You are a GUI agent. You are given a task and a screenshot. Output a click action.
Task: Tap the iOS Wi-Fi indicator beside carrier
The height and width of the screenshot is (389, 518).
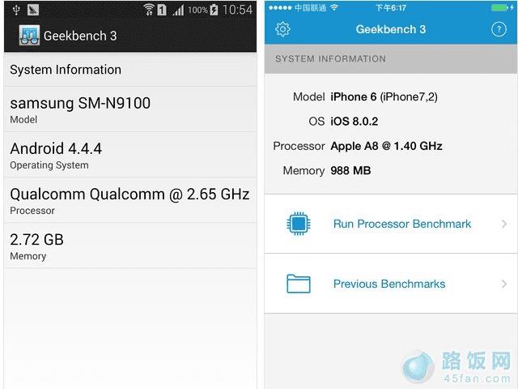point(334,7)
